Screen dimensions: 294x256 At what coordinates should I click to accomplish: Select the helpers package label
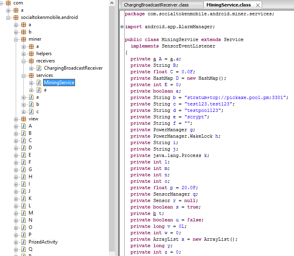tap(44, 54)
